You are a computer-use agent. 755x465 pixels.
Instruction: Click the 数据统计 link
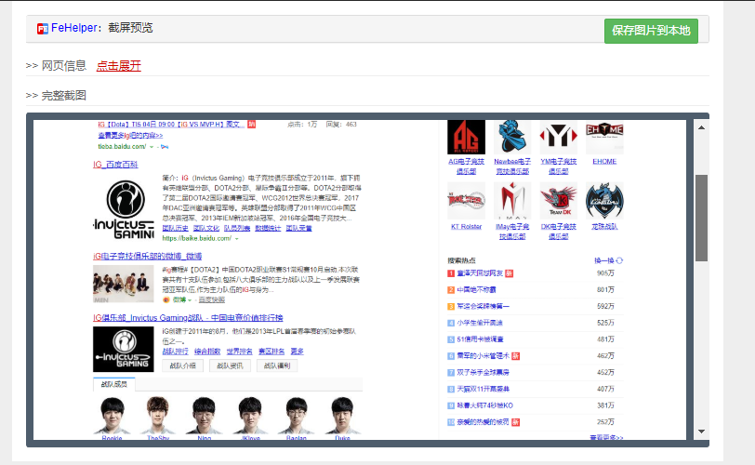[x=268, y=228]
